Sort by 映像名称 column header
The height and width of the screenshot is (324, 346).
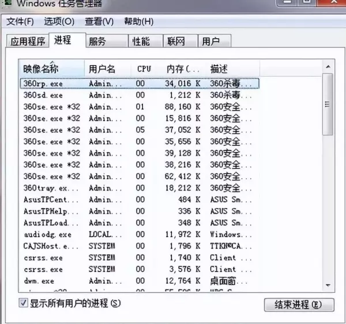point(52,69)
